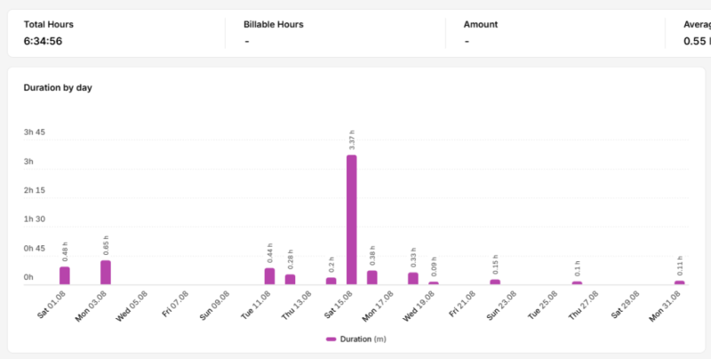
Task: Select the 0.48 h bar on Sat 01.08
Action: coord(65,275)
